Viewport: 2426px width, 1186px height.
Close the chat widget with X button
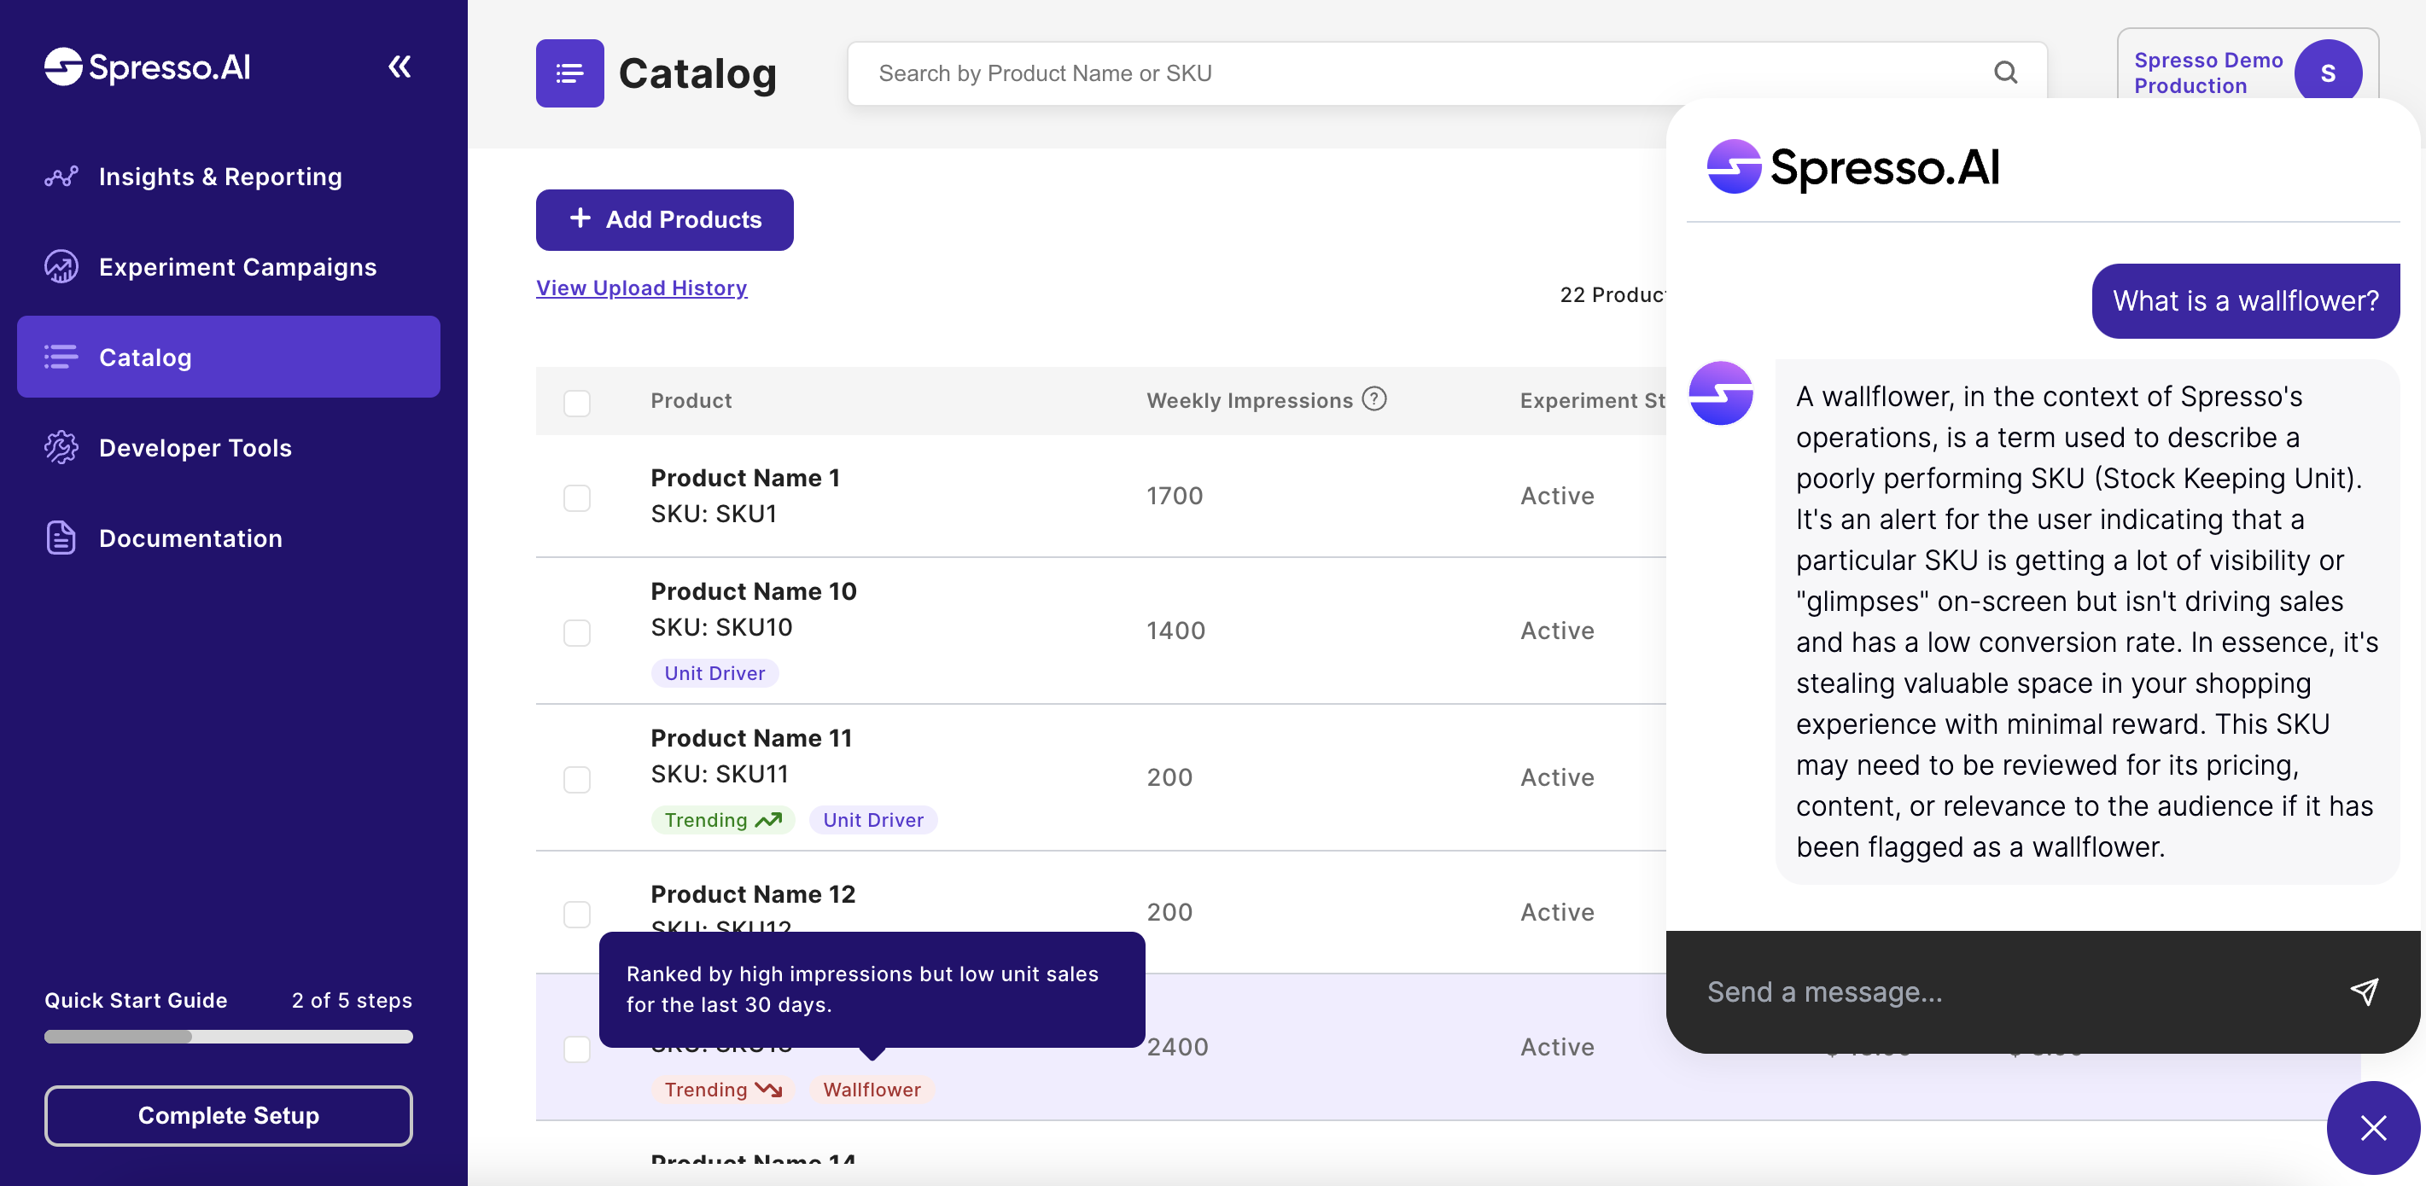[x=2372, y=1126]
